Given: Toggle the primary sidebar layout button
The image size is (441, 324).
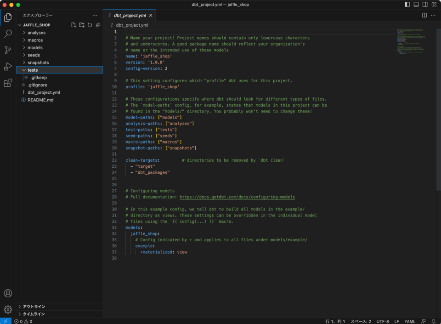Looking at the screenshot, I should coord(407,5).
